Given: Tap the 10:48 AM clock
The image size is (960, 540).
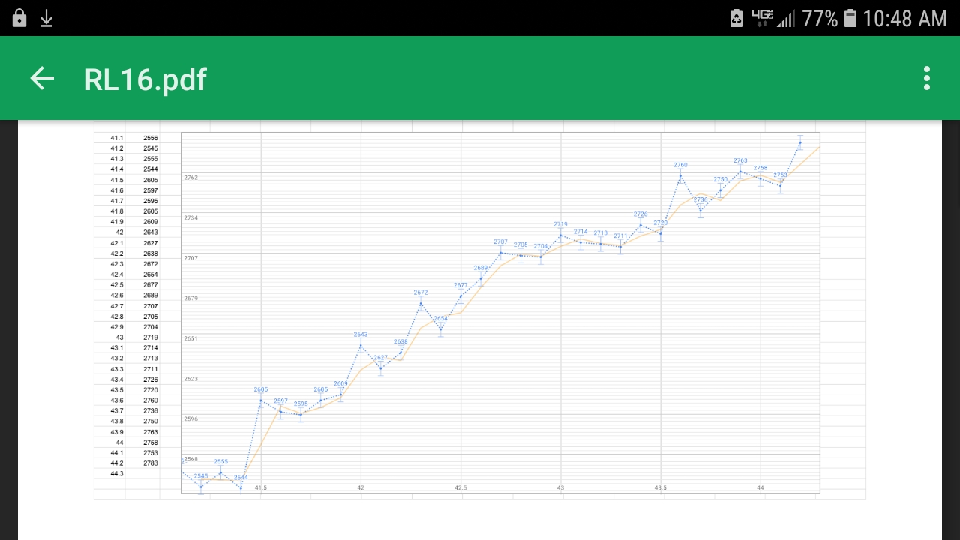Looking at the screenshot, I should 904,18.
